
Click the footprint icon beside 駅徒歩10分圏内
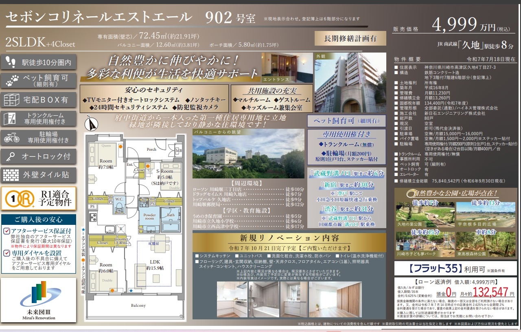click(x=11, y=62)
